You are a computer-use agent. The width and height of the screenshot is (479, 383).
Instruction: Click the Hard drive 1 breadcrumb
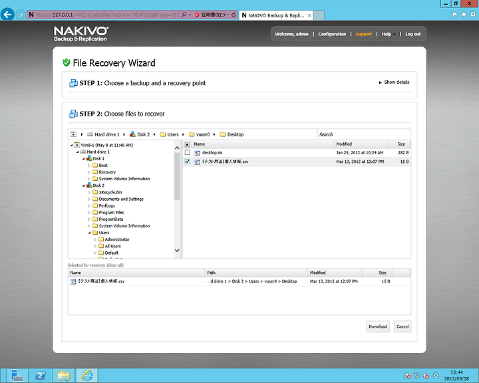(x=104, y=134)
